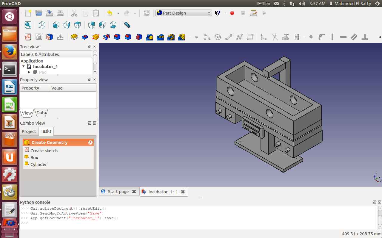This screenshot has width=382, height=238.
Task: Switch to Data property tab
Action: click(x=41, y=113)
